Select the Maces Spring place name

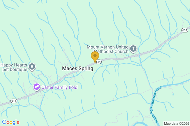click(78, 68)
